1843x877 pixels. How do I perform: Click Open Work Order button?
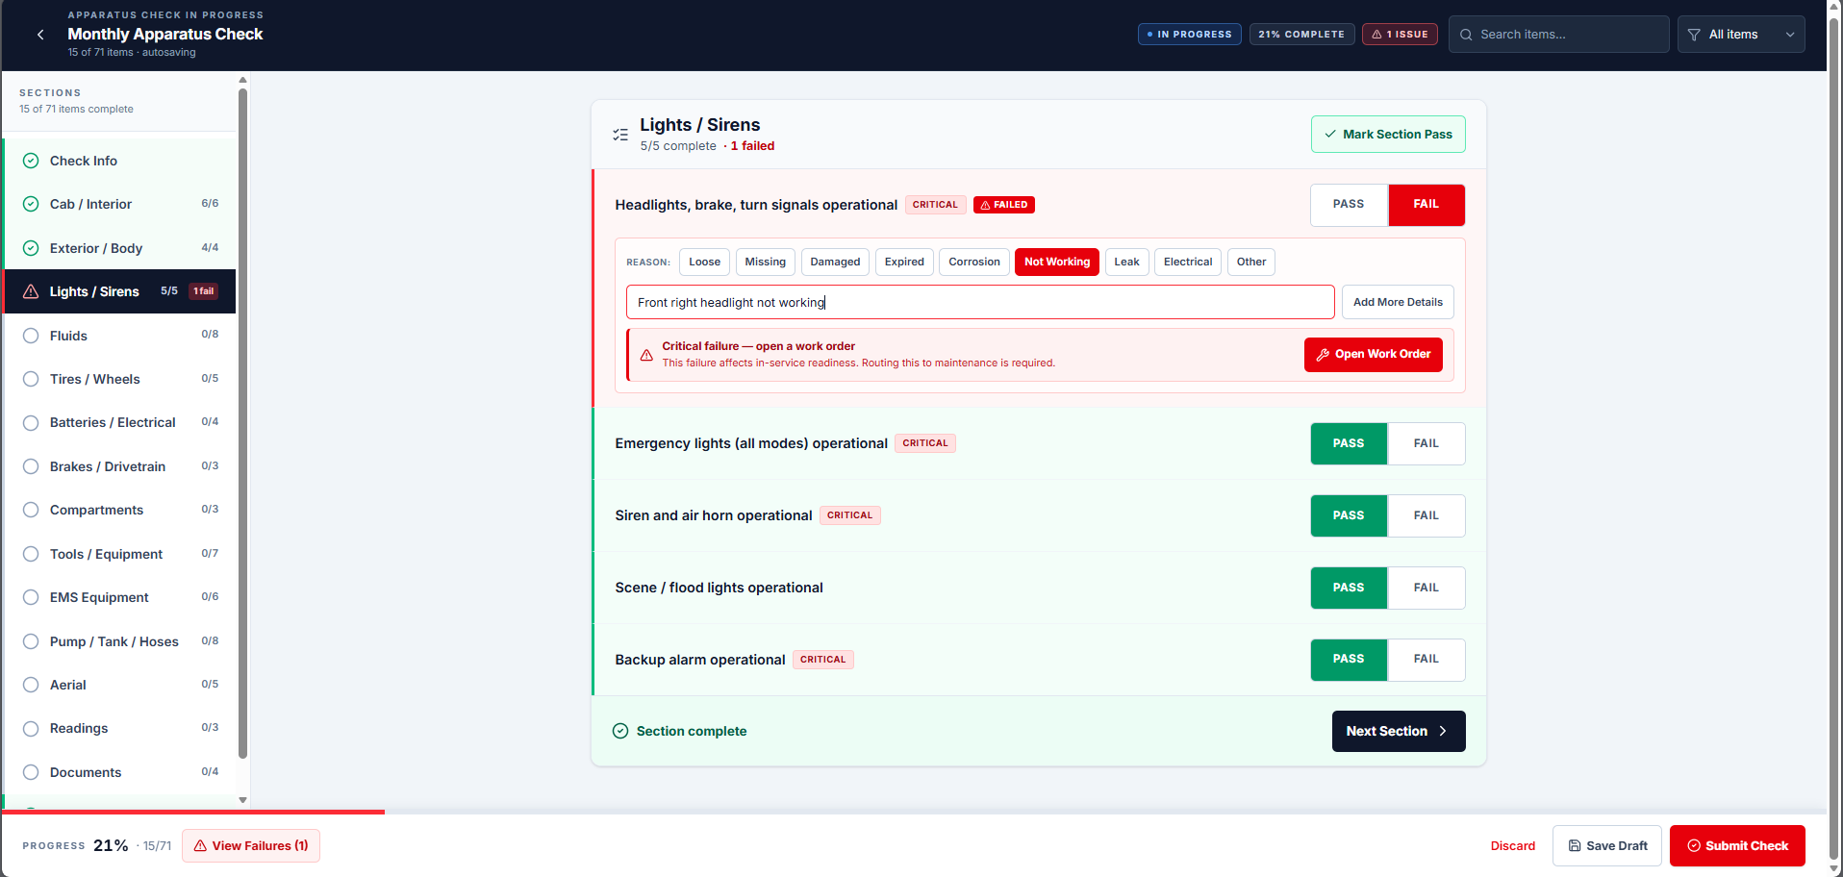coord(1373,354)
